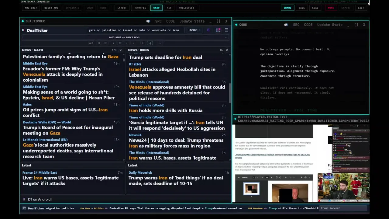
Task: Click the highlighted share icon in ticker toolbar
Action: (150, 43)
